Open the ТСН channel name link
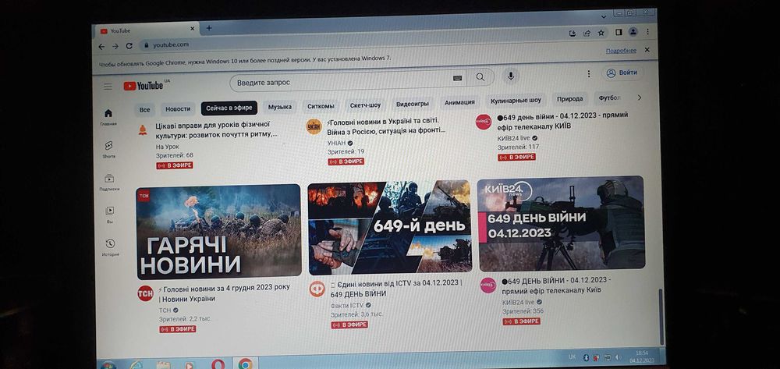780x369 pixels. coord(165,310)
